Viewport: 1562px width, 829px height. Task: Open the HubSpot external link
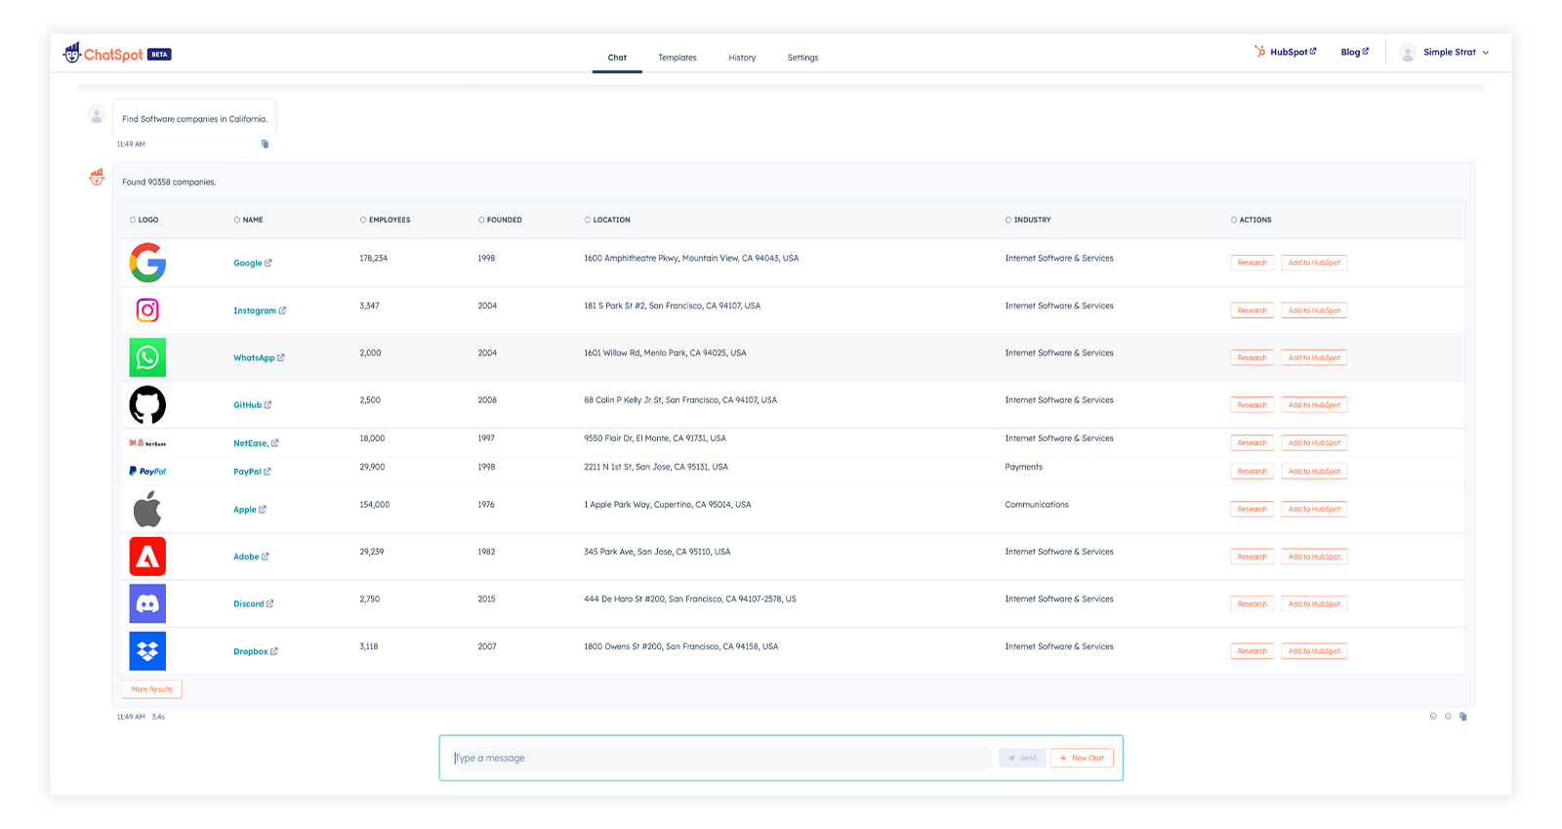click(x=1286, y=52)
